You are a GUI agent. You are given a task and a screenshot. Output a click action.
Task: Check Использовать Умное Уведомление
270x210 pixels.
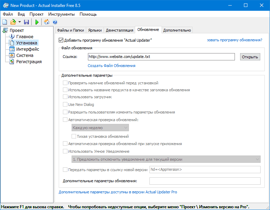tap(65, 151)
